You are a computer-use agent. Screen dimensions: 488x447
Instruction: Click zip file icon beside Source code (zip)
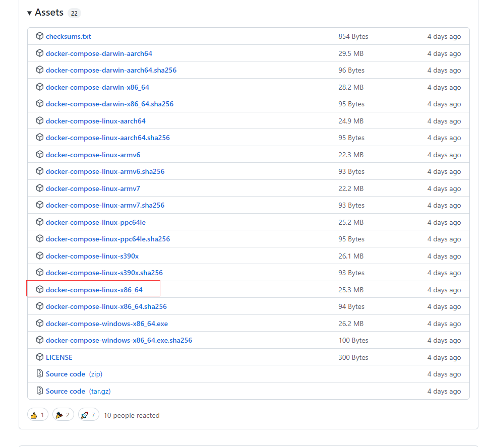click(x=39, y=373)
